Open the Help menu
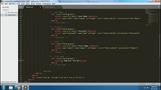 (54, 4)
